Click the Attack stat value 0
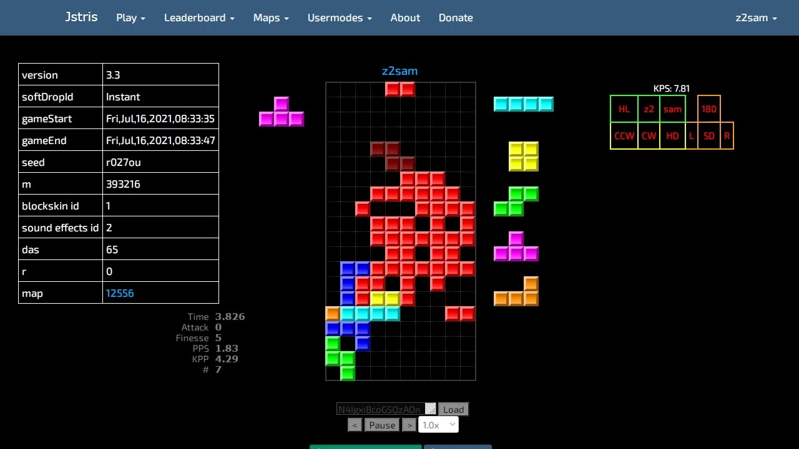The width and height of the screenshot is (799, 449). [x=218, y=327]
